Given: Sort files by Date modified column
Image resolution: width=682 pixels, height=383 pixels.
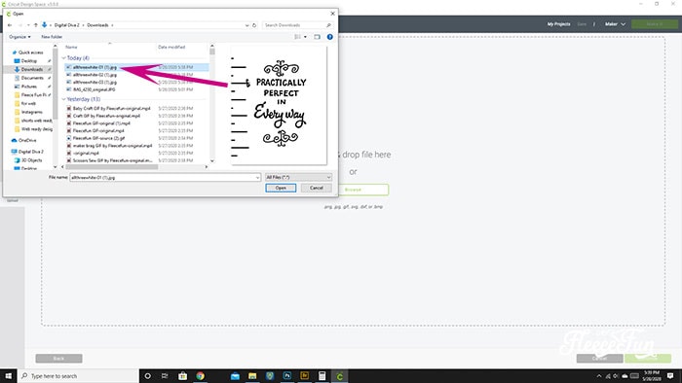Looking at the screenshot, I should (x=171, y=47).
